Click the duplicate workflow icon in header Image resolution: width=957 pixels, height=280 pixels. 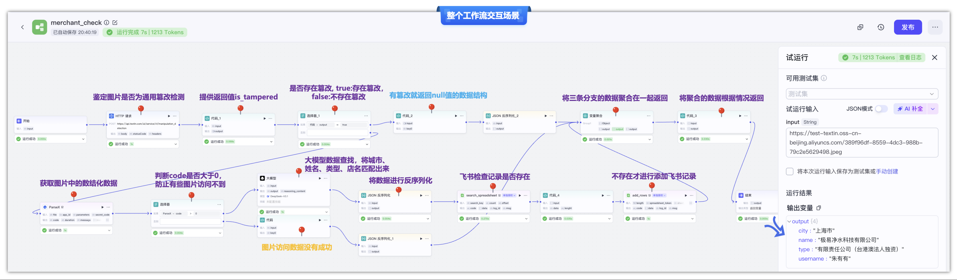[860, 27]
